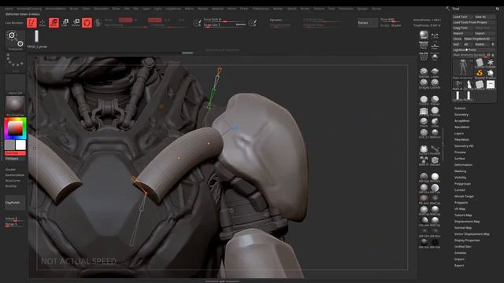This screenshot has width=504, height=283.
Task: Open the Material menu
Action: coord(217,9)
